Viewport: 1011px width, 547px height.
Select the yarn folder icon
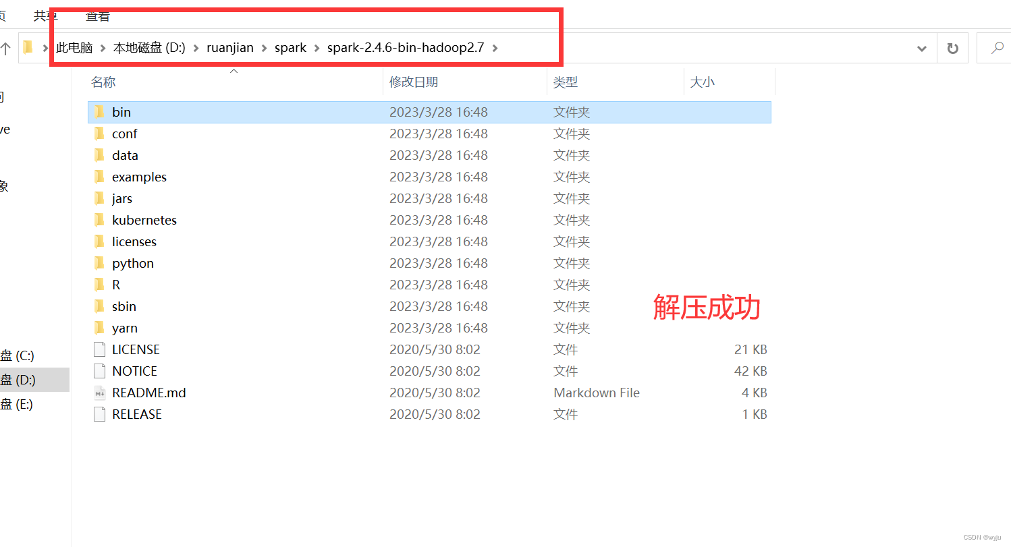coord(99,328)
